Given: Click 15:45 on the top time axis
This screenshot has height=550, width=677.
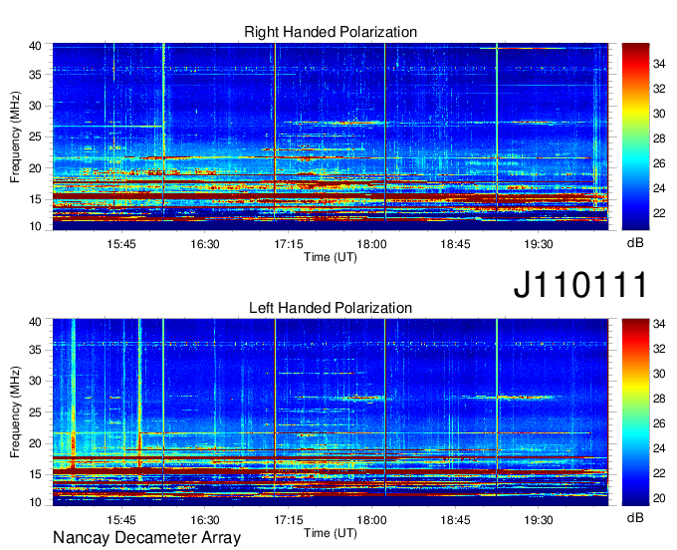Looking at the screenshot, I should click(121, 244).
